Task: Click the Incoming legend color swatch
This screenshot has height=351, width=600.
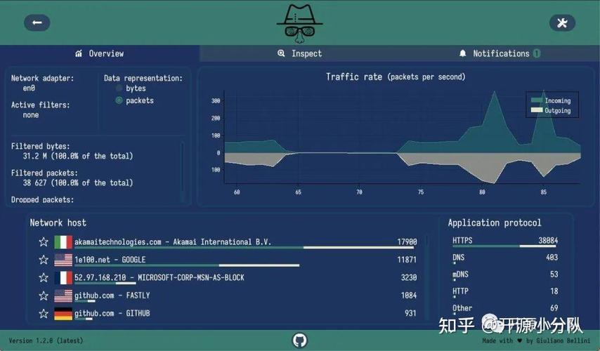Action: (x=537, y=100)
